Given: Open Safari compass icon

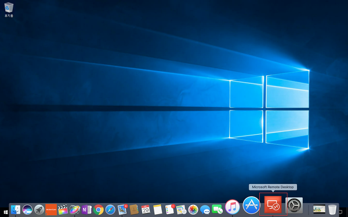Looking at the screenshot, I should pos(110,209).
